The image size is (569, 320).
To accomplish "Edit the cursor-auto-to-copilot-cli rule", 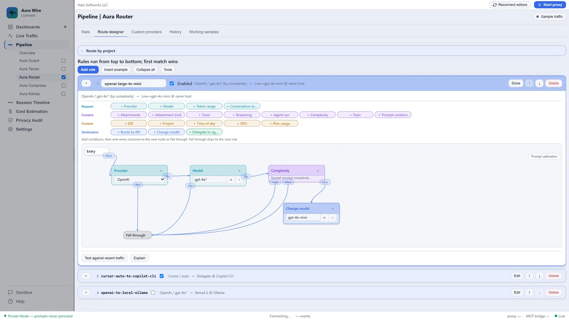I will tap(517, 276).
